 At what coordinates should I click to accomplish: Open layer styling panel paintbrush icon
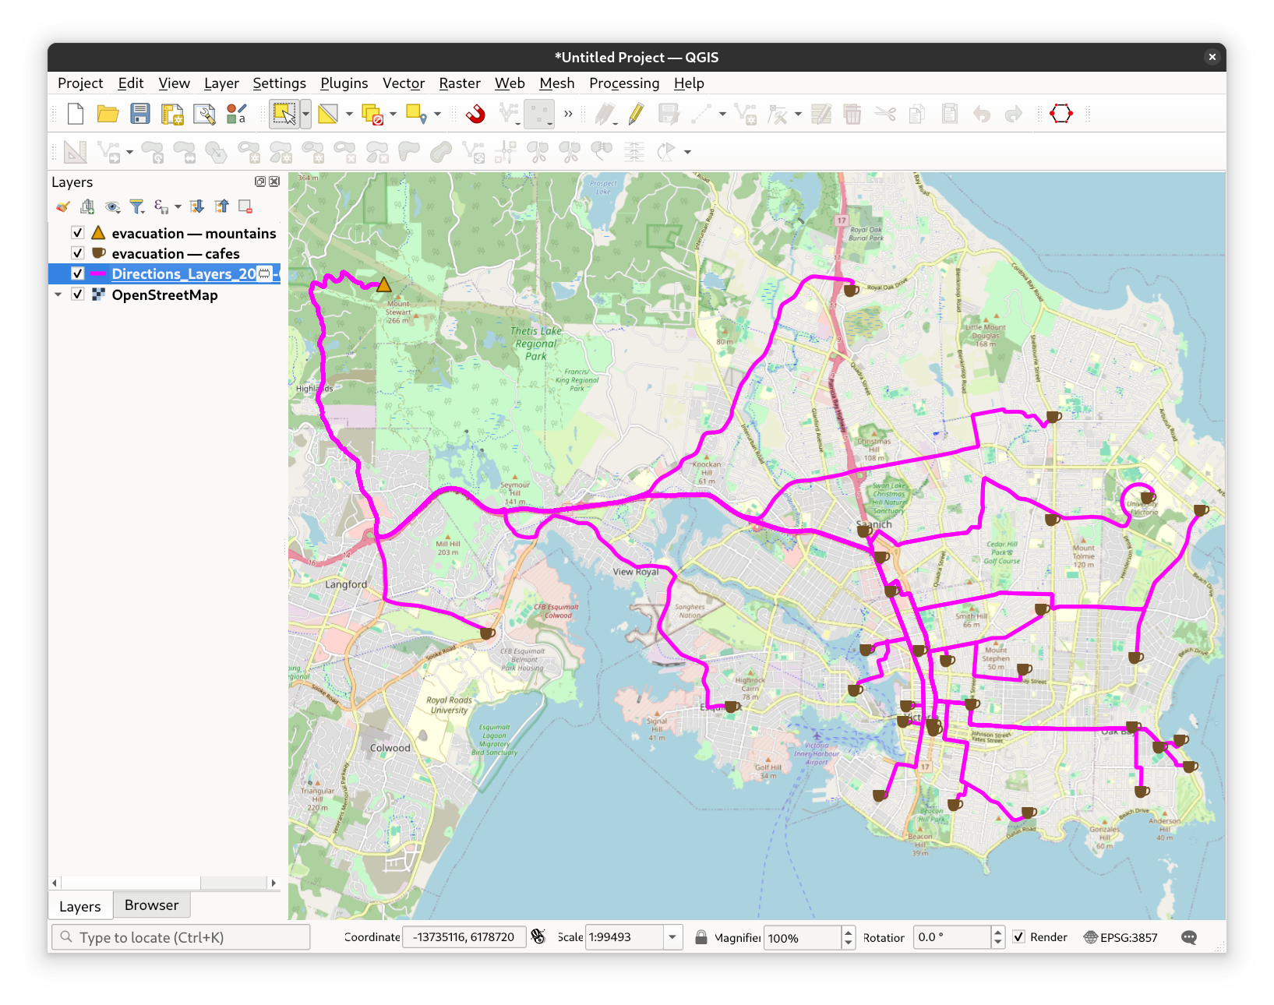point(63,206)
